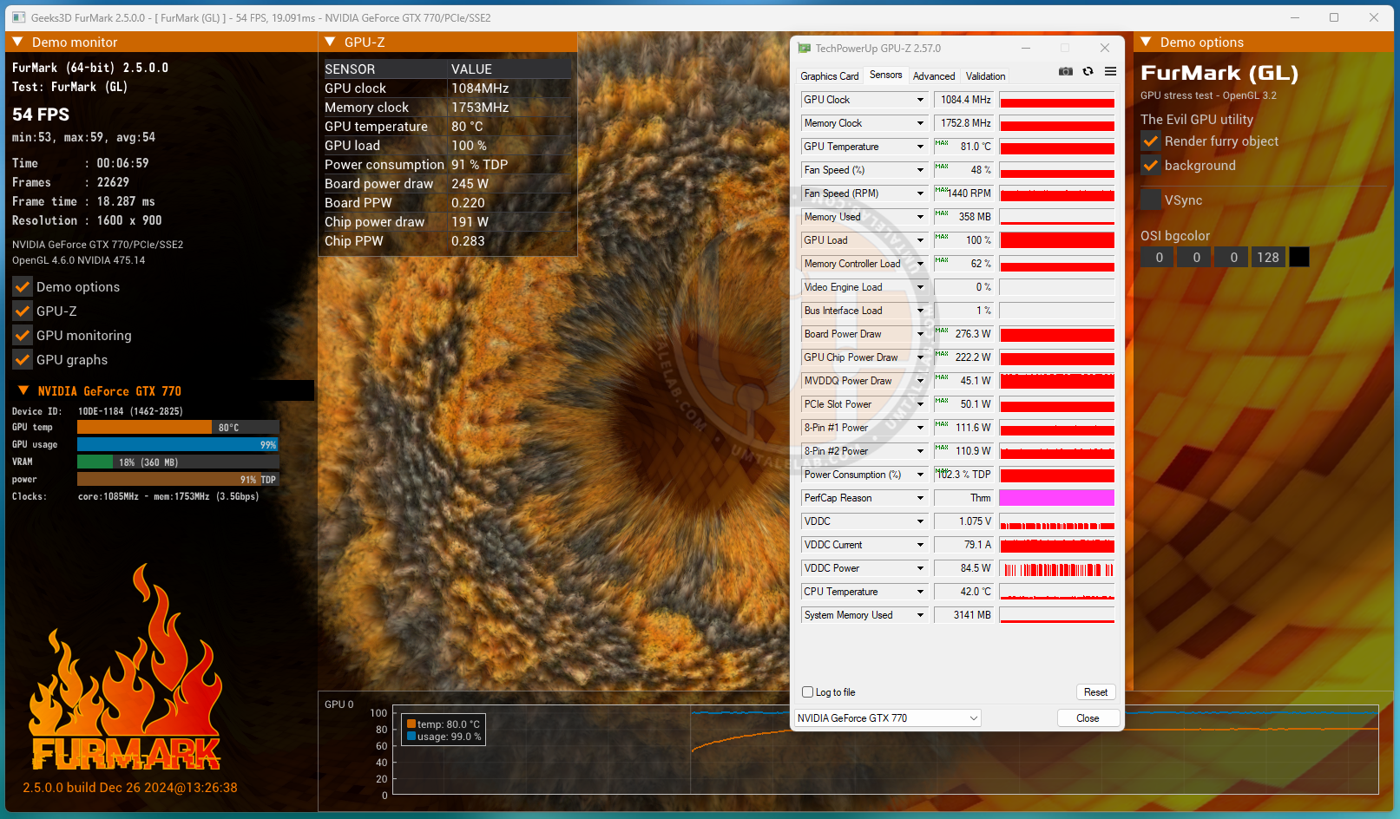Collapse the Demo options panel
The image size is (1400, 819).
[x=1146, y=42]
